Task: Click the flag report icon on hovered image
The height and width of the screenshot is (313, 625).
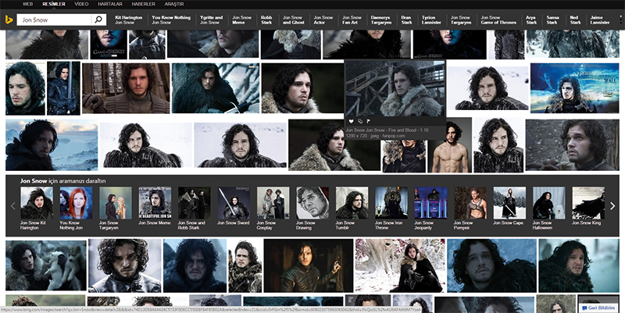Action: pos(368,121)
